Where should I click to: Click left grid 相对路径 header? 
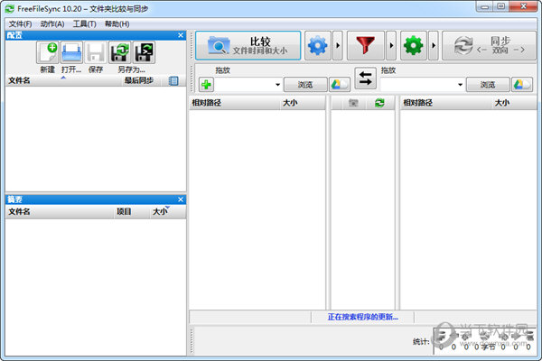(x=234, y=103)
